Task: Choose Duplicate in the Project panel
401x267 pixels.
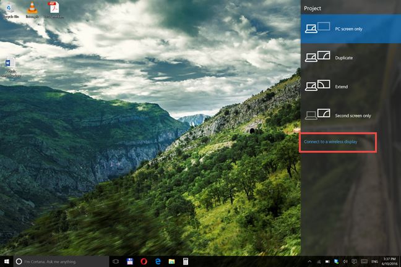Action: pyautogui.click(x=351, y=57)
